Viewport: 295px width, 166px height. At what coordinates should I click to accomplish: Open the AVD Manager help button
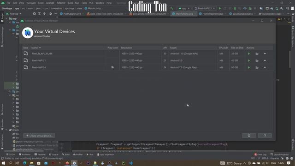pyautogui.click(x=265, y=136)
